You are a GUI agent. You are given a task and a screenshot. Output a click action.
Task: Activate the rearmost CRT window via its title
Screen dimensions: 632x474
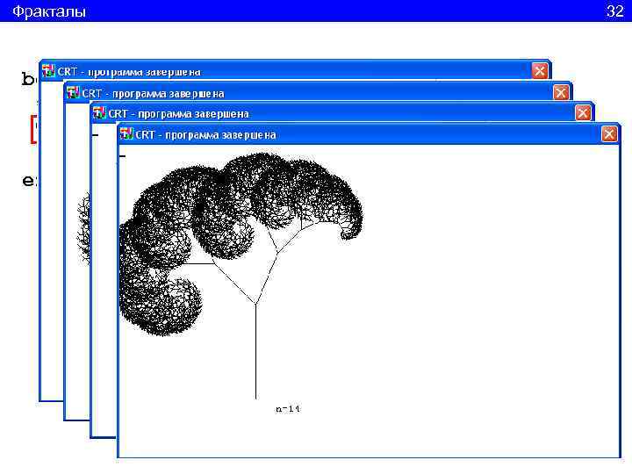tap(129, 72)
